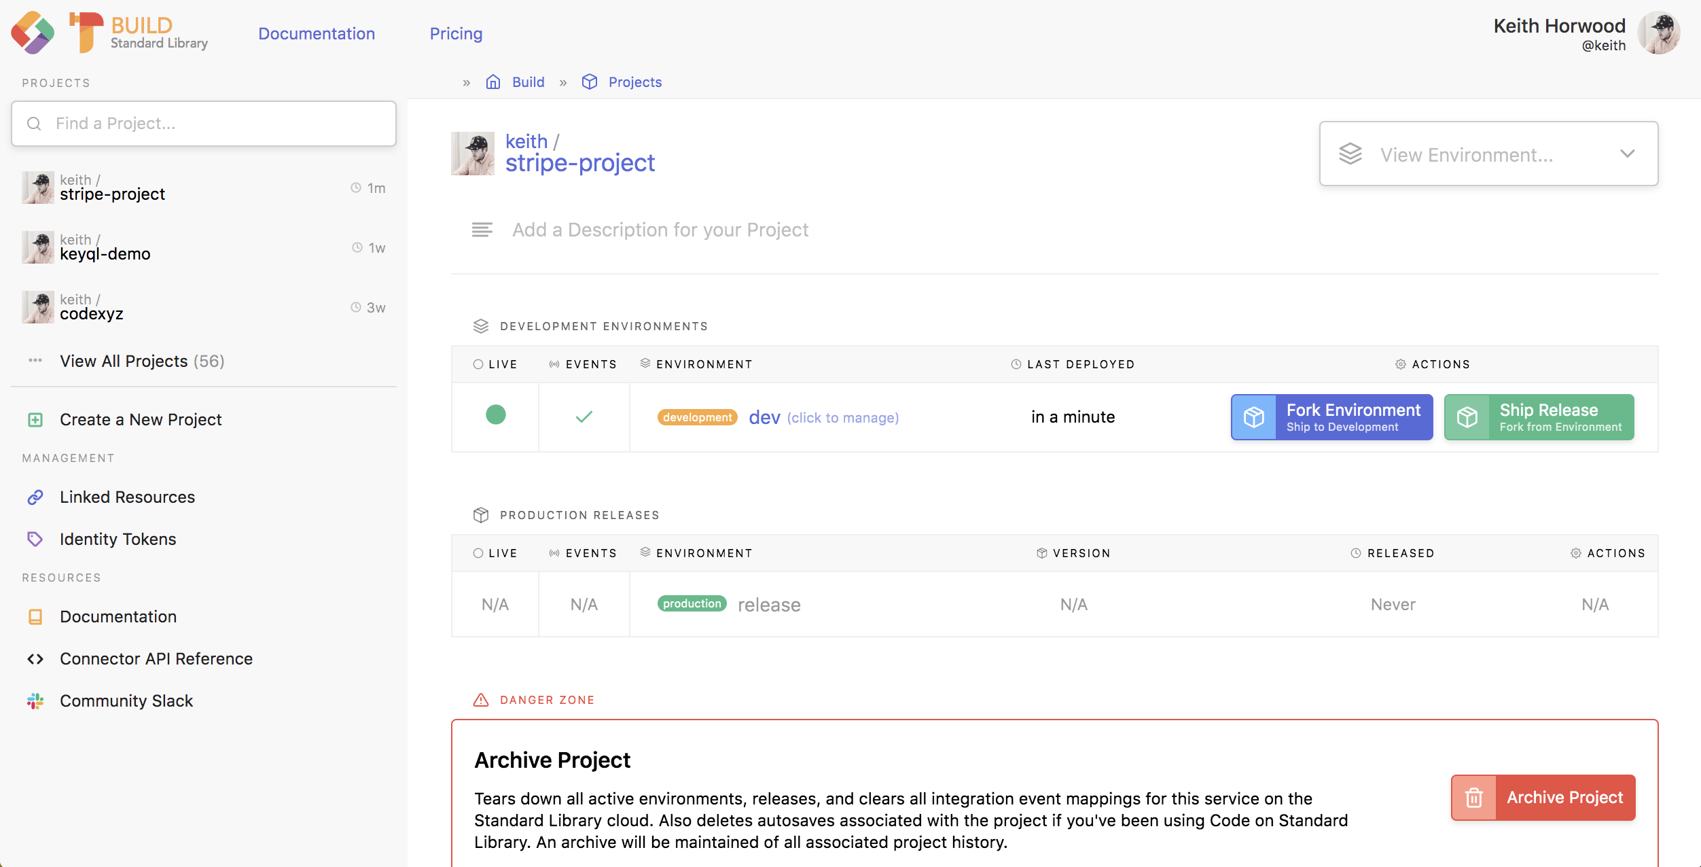Click the Archive Project button
Screen dimensions: 1701x867
pos(1543,797)
